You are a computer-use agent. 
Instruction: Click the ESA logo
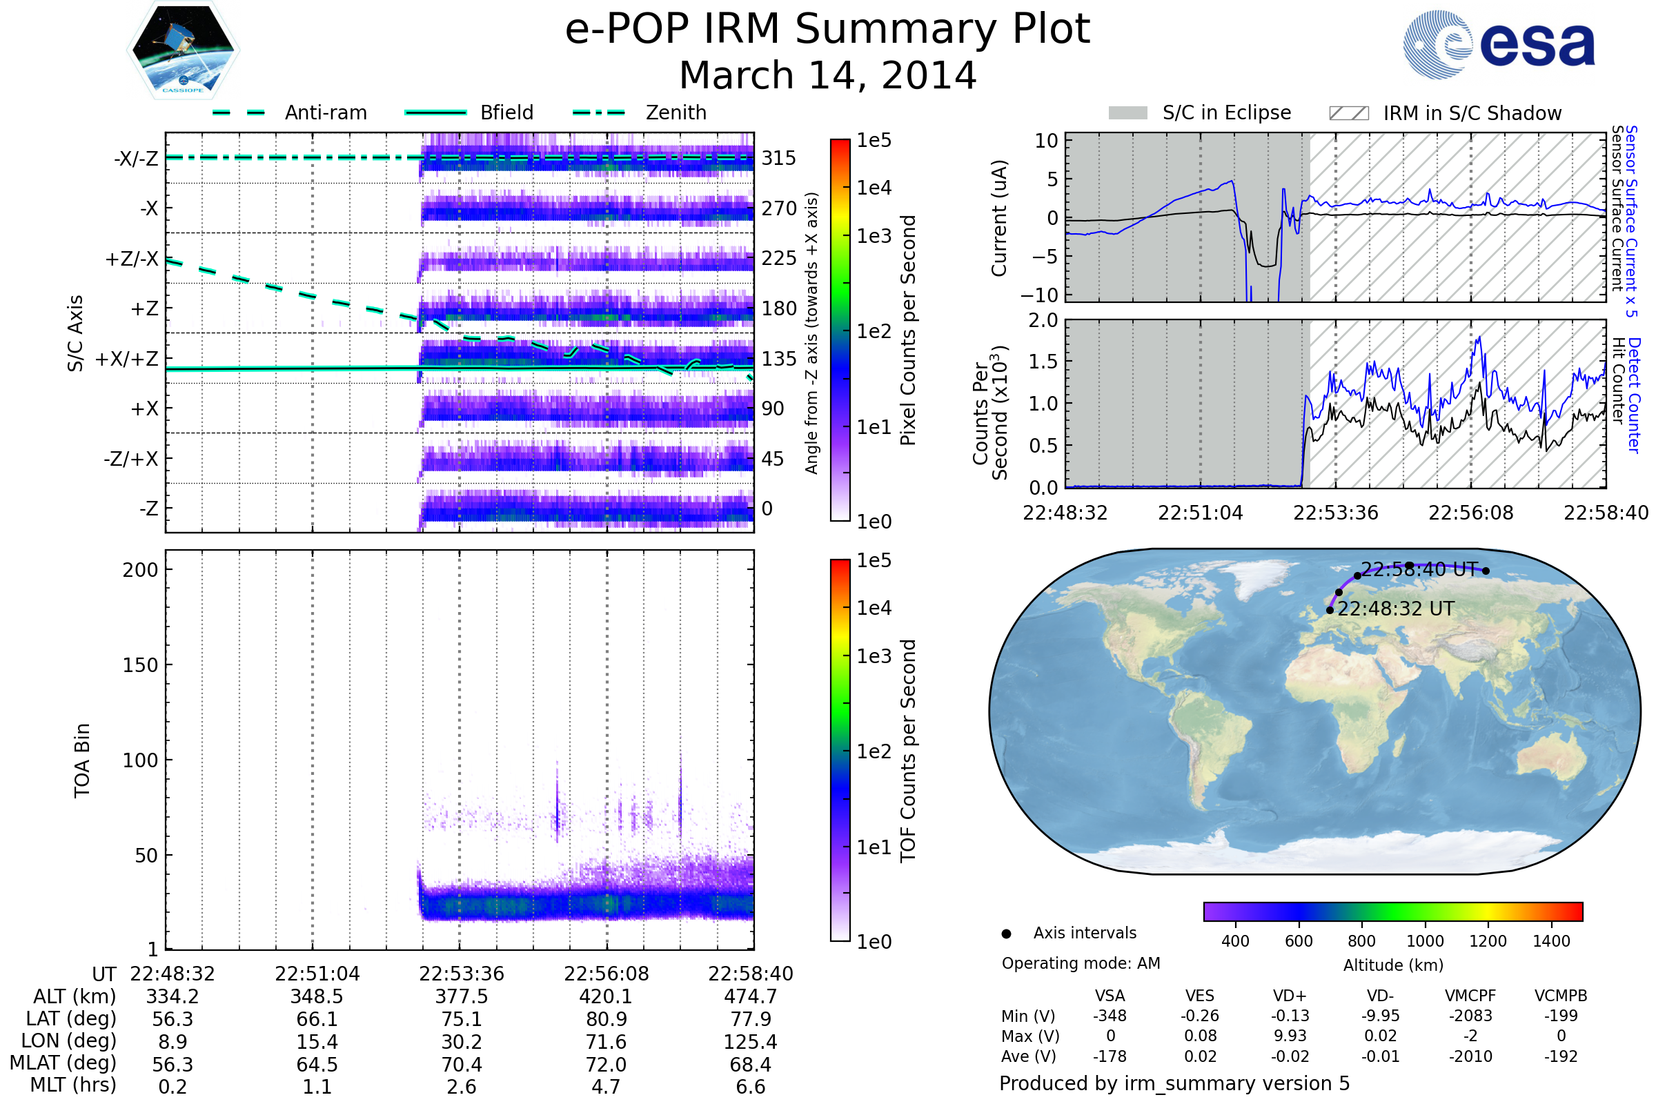click(1498, 45)
